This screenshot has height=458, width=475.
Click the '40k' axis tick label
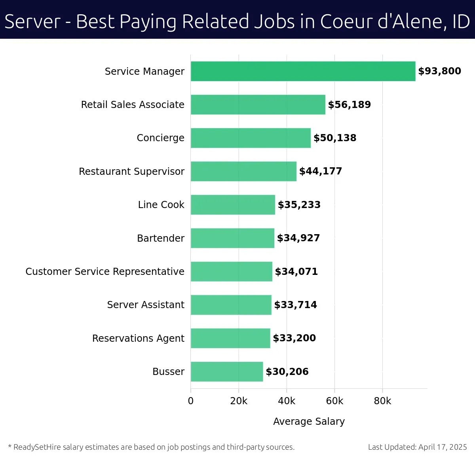tap(287, 401)
